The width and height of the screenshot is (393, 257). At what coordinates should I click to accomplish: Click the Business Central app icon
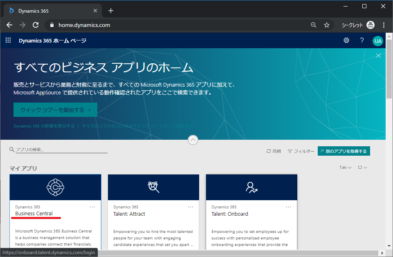55,188
